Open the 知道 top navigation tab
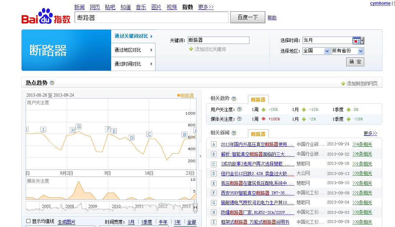The image size is (395, 227). [125, 7]
